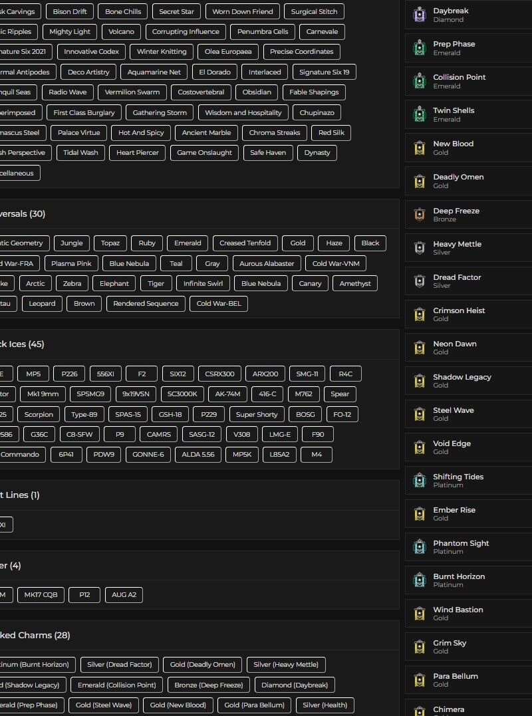
Task: Click the Crimson Heist Gold charm icon
Action: [x=419, y=314]
